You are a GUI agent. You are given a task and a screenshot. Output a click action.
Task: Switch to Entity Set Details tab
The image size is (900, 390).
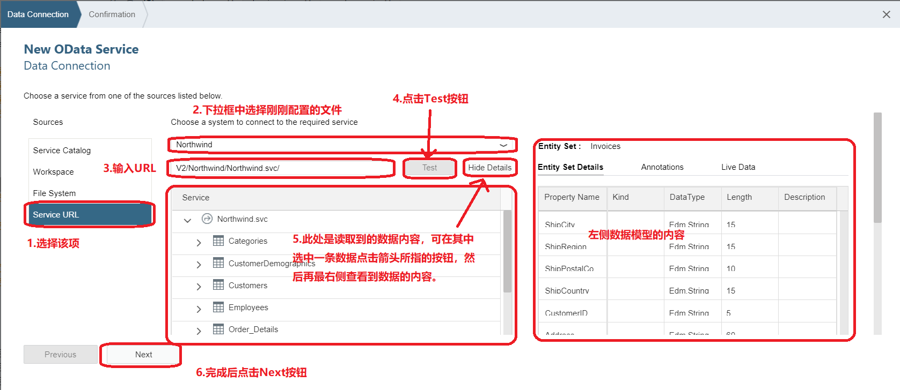[x=570, y=167]
